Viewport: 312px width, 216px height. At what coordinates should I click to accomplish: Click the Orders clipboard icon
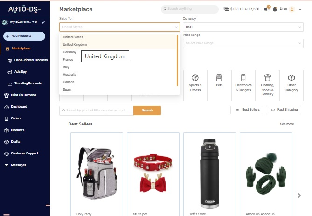[x=7, y=118]
